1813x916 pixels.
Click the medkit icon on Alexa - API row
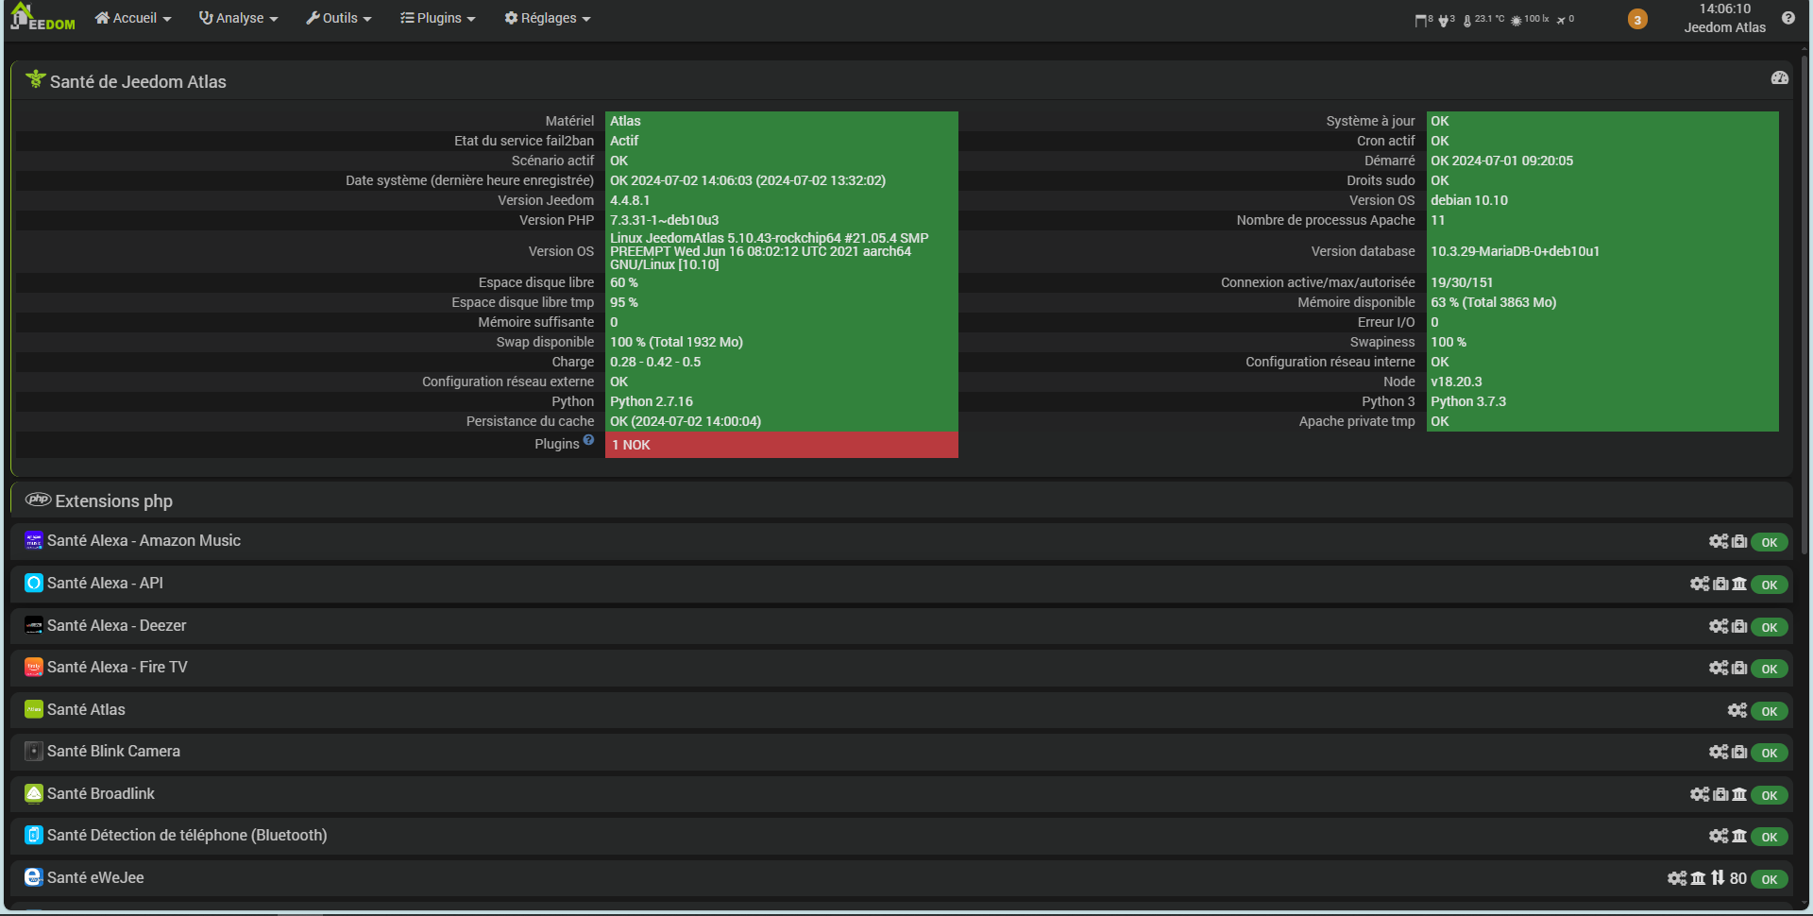click(1720, 584)
